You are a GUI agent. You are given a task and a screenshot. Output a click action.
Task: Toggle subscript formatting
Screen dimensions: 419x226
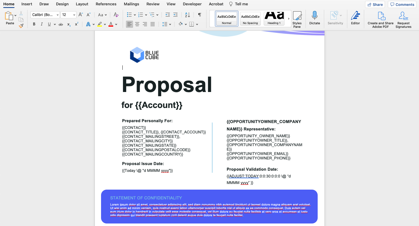tap(69, 24)
